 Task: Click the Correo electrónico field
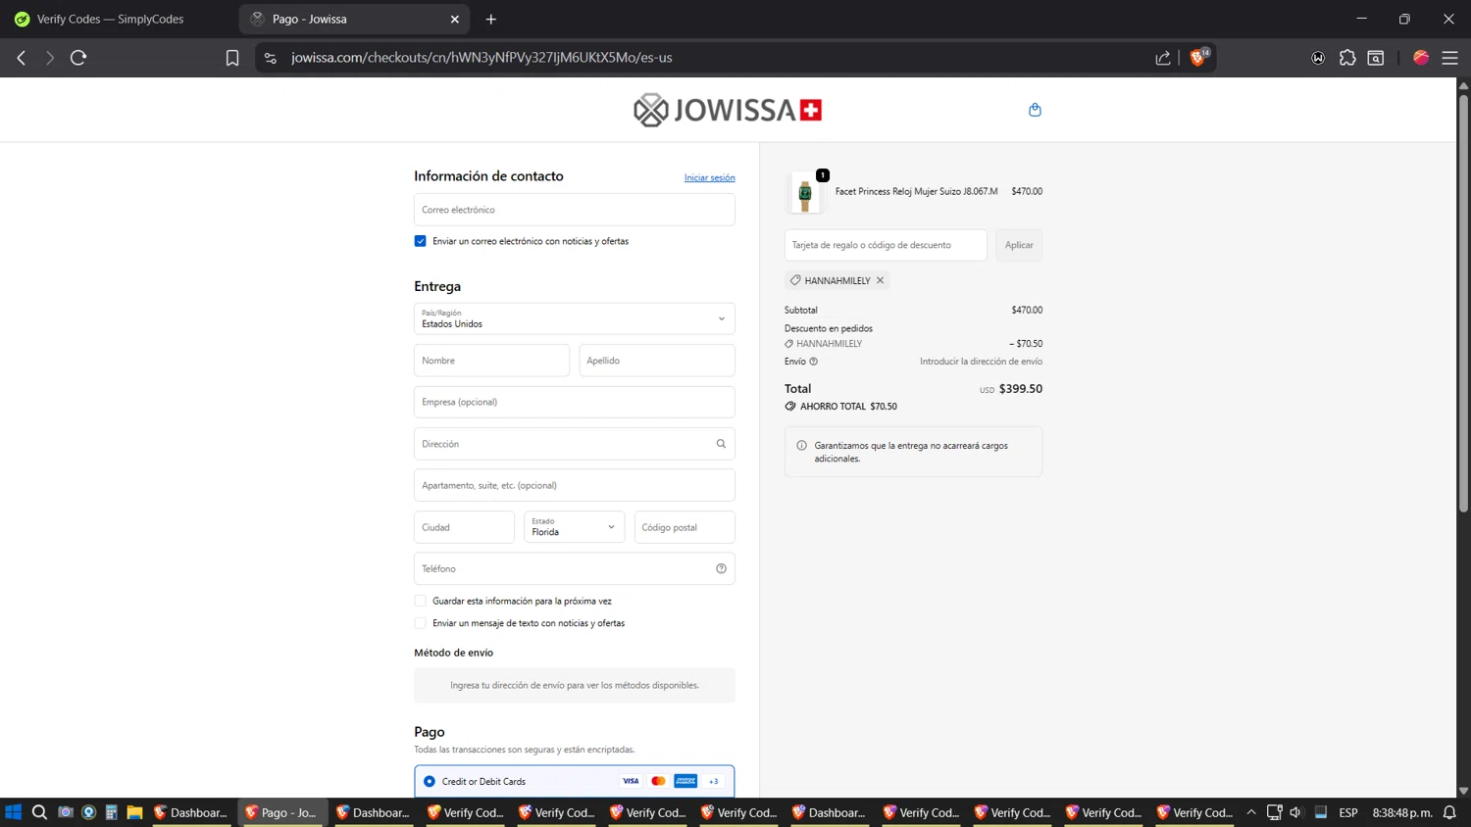[575, 210]
